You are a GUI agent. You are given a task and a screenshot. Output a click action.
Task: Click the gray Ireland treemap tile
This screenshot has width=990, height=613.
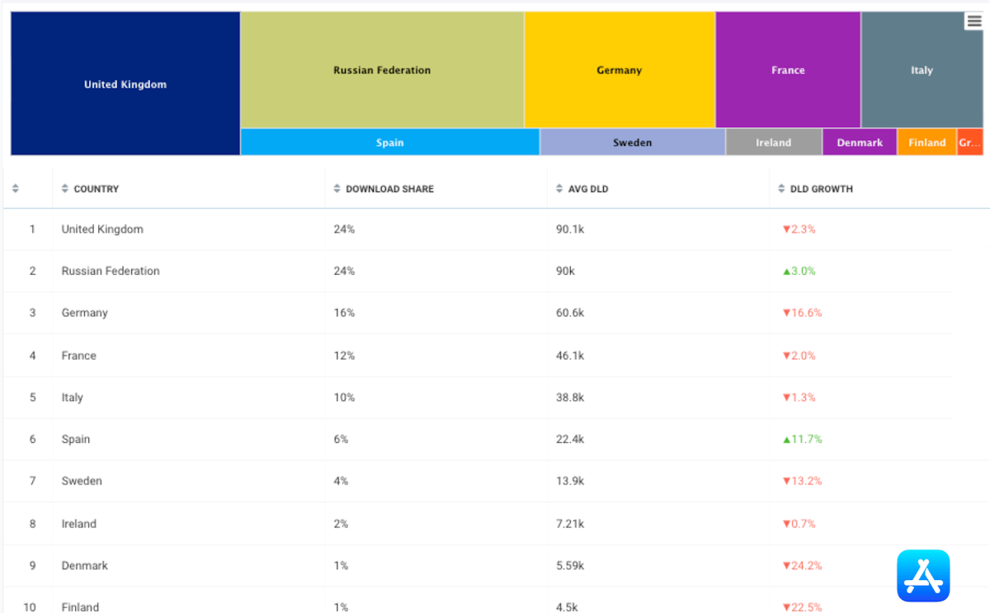(x=773, y=143)
